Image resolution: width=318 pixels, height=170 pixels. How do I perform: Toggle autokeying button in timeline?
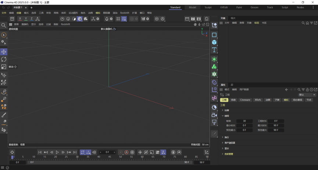pyautogui.click(x=126, y=152)
